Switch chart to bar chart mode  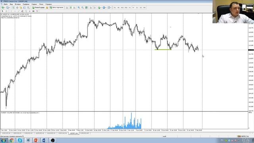coord(67,8)
